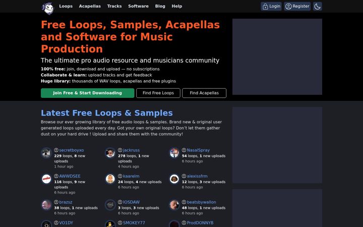Click the Looperman mascot logo

(48, 9)
